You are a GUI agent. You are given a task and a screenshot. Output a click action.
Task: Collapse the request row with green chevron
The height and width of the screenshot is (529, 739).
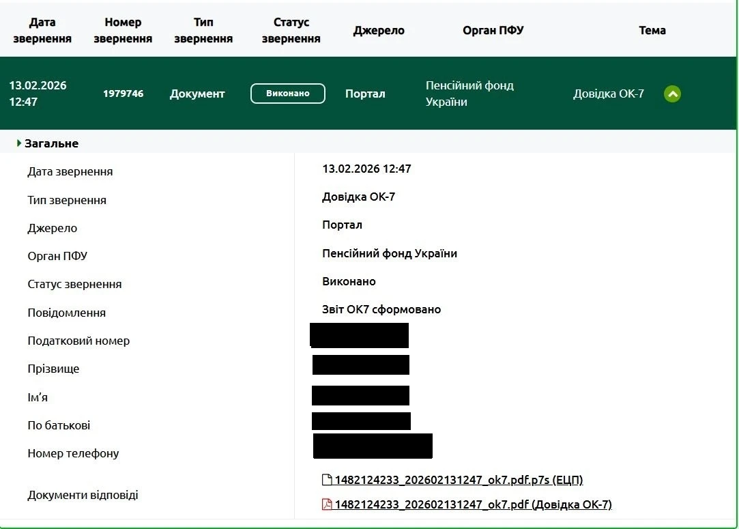tap(672, 94)
